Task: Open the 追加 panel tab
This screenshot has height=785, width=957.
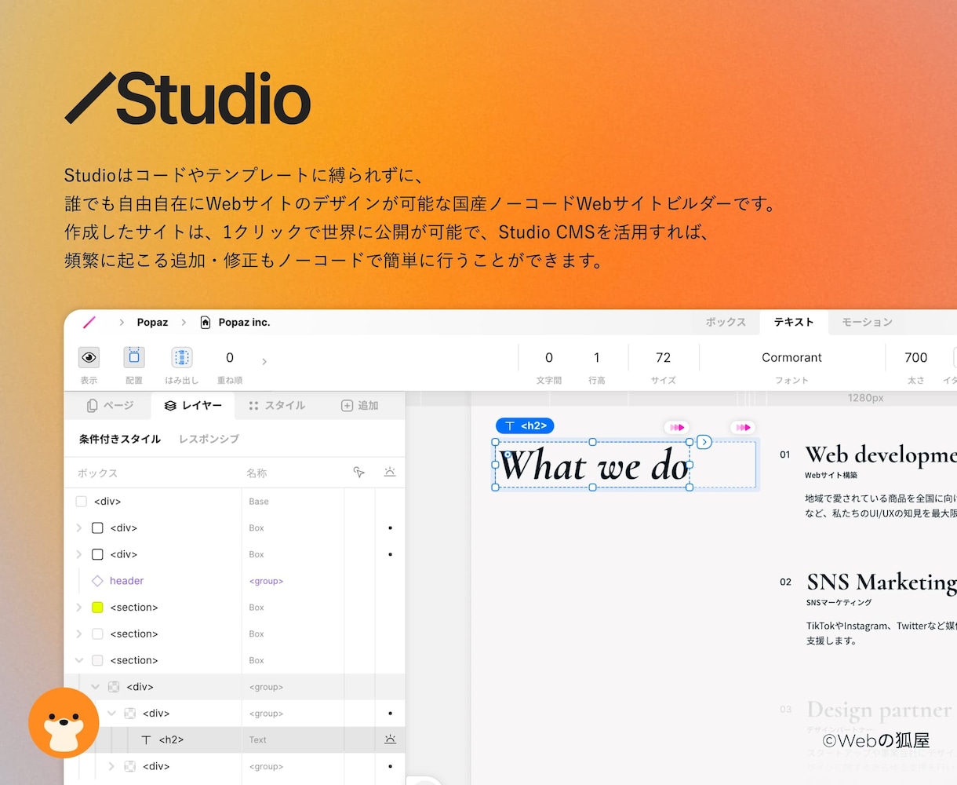Action: pyautogui.click(x=359, y=405)
